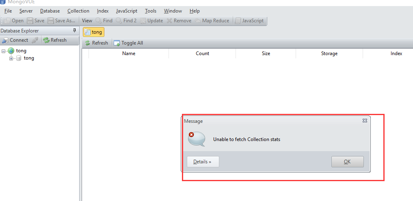Click OK in the Message dialog
Viewport: 413px width, 201px height.
coord(347,162)
